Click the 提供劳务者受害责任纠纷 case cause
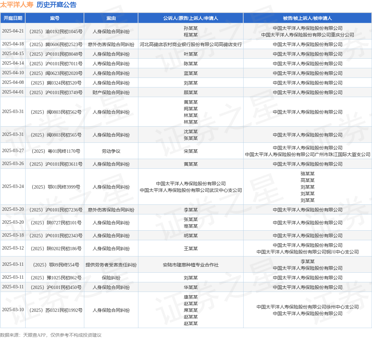This screenshot has height=338, width=372. click(111, 265)
